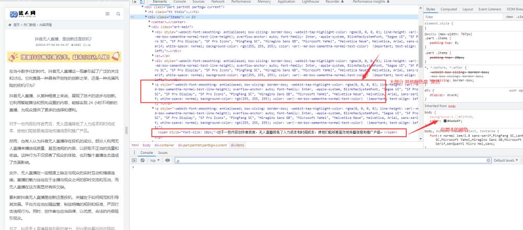
Task: Switch to the Console tab at top
Action: tap(180, 2)
